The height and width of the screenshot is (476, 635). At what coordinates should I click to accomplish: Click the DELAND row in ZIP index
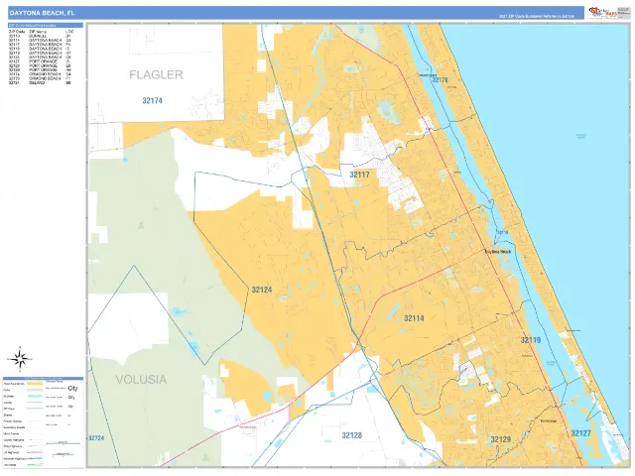pyautogui.click(x=41, y=83)
